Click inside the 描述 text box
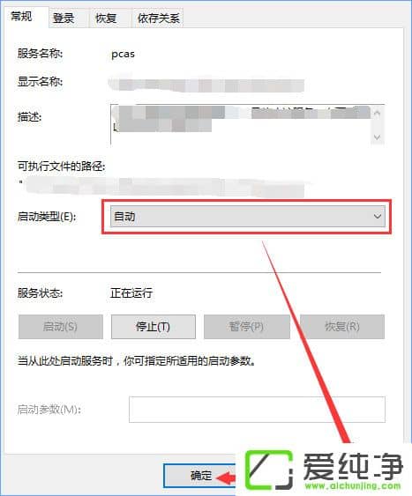Screen dimensions: 412x496 [x=241, y=124]
